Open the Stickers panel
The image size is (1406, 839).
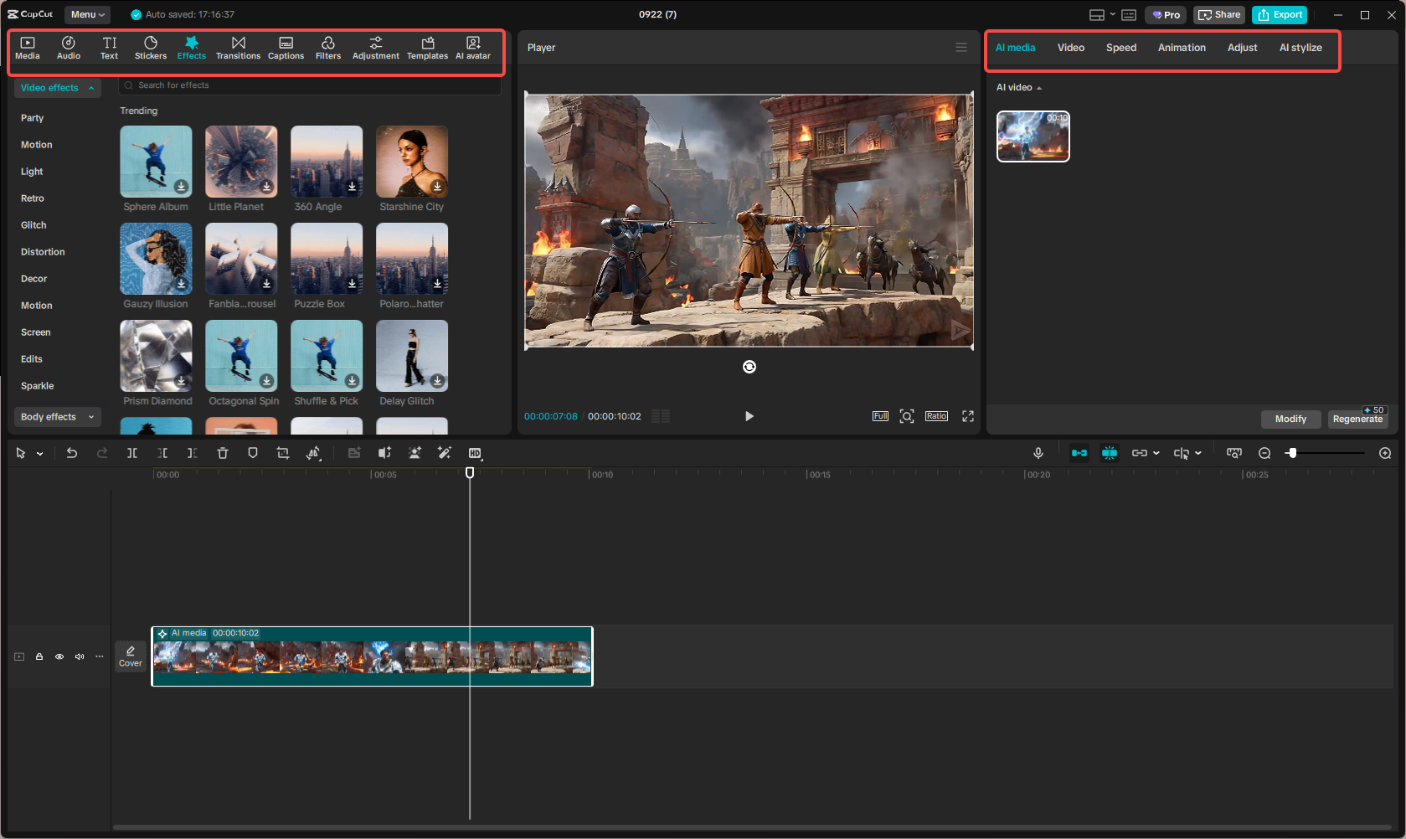151,48
